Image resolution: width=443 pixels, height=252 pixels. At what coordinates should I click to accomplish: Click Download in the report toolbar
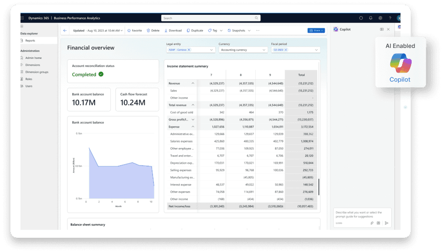173,30
